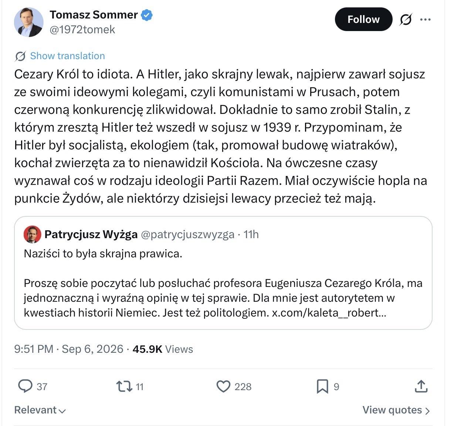461x426 pixels.
Task: Click the translation icon beside Show translation
Action: (x=20, y=56)
